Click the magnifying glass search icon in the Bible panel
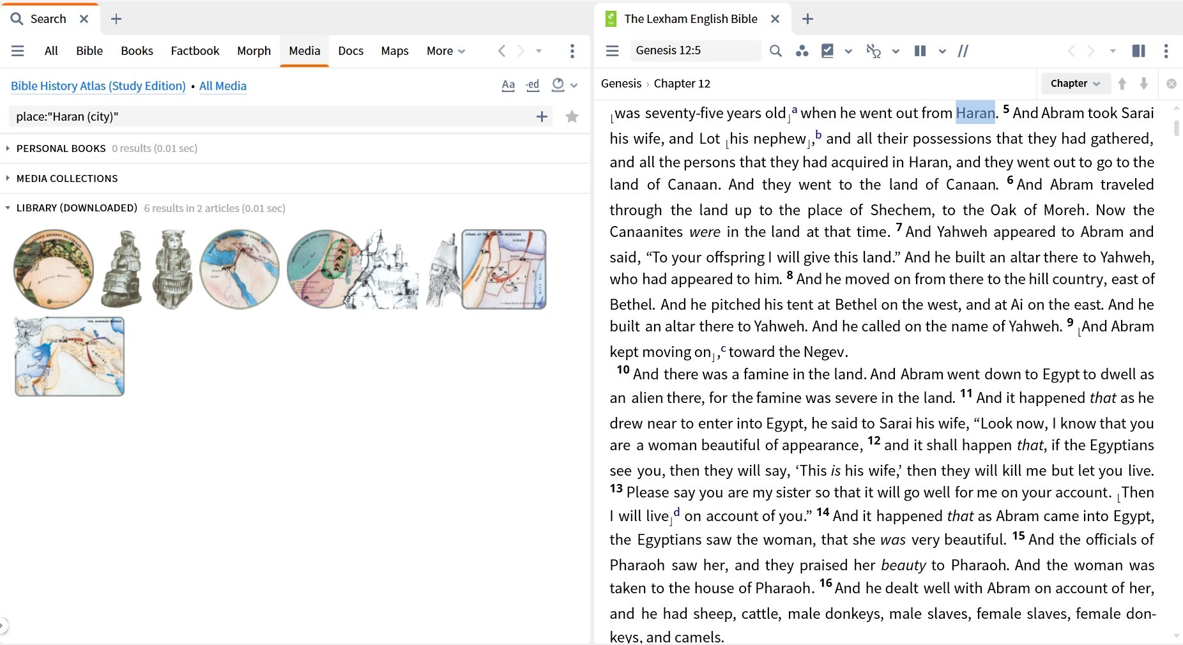 point(776,51)
